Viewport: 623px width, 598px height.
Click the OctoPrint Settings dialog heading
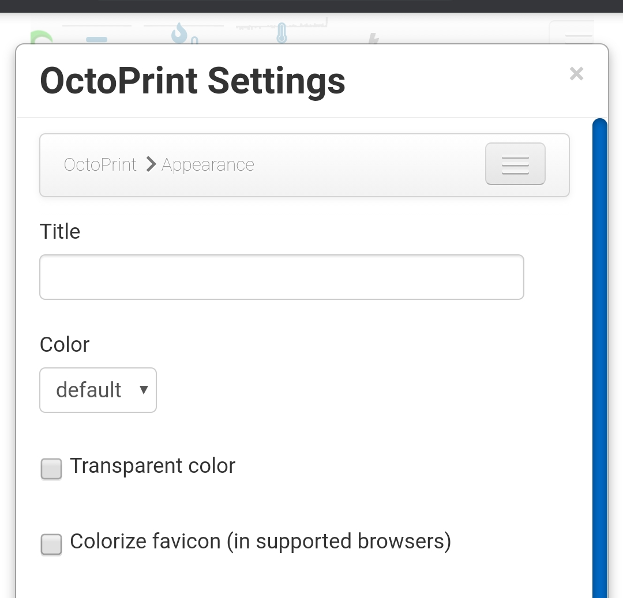(192, 81)
